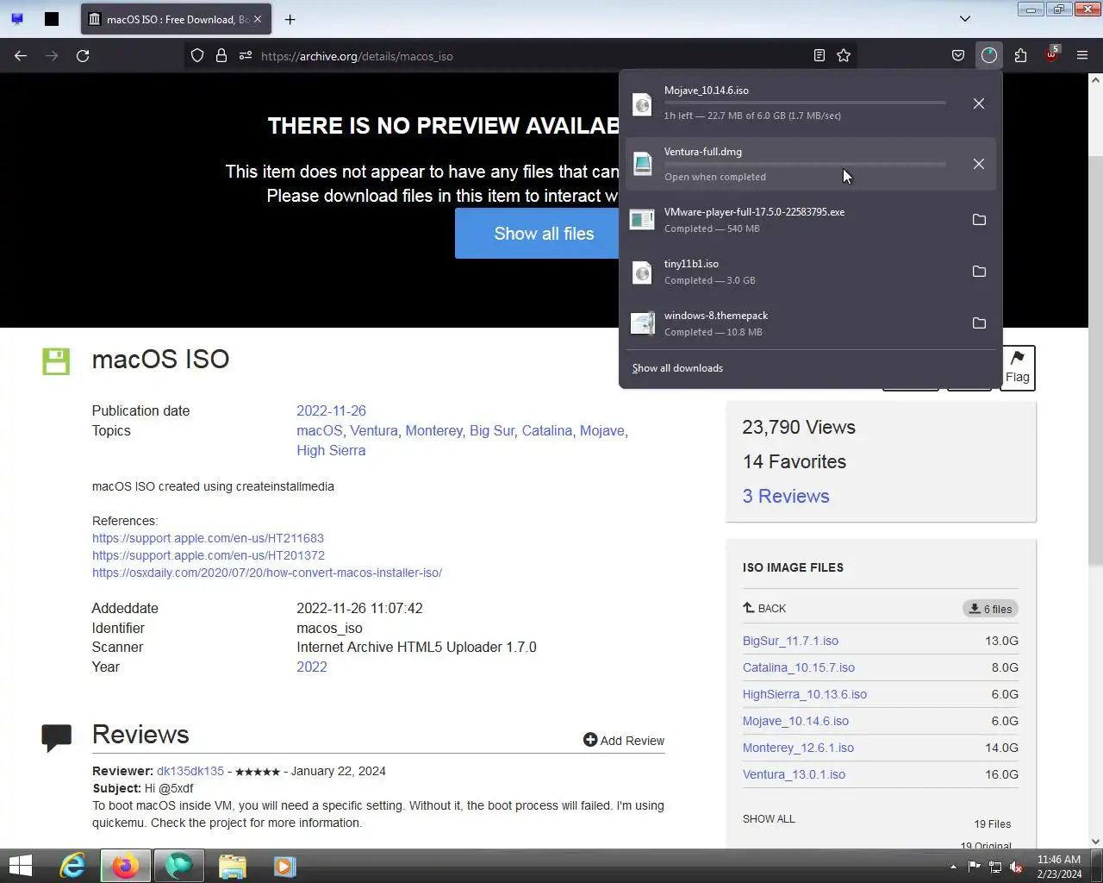Toggle the Downloads panel toolbar icon
The height and width of the screenshot is (883, 1103).
pyautogui.click(x=988, y=56)
